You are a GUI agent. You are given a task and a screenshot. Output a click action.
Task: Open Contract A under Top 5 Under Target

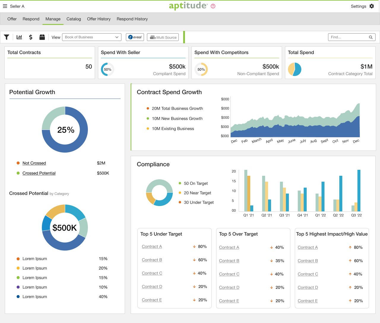click(152, 246)
